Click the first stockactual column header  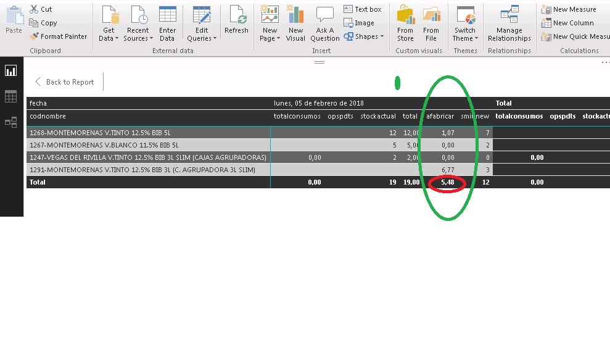coord(378,116)
